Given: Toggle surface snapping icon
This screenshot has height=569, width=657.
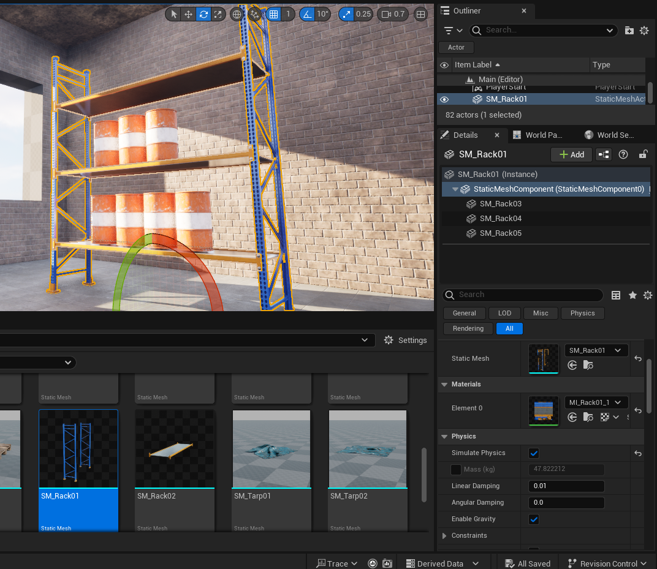Looking at the screenshot, I should [255, 14].
